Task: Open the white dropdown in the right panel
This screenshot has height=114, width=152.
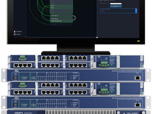Action: click(x=116, y=4)
